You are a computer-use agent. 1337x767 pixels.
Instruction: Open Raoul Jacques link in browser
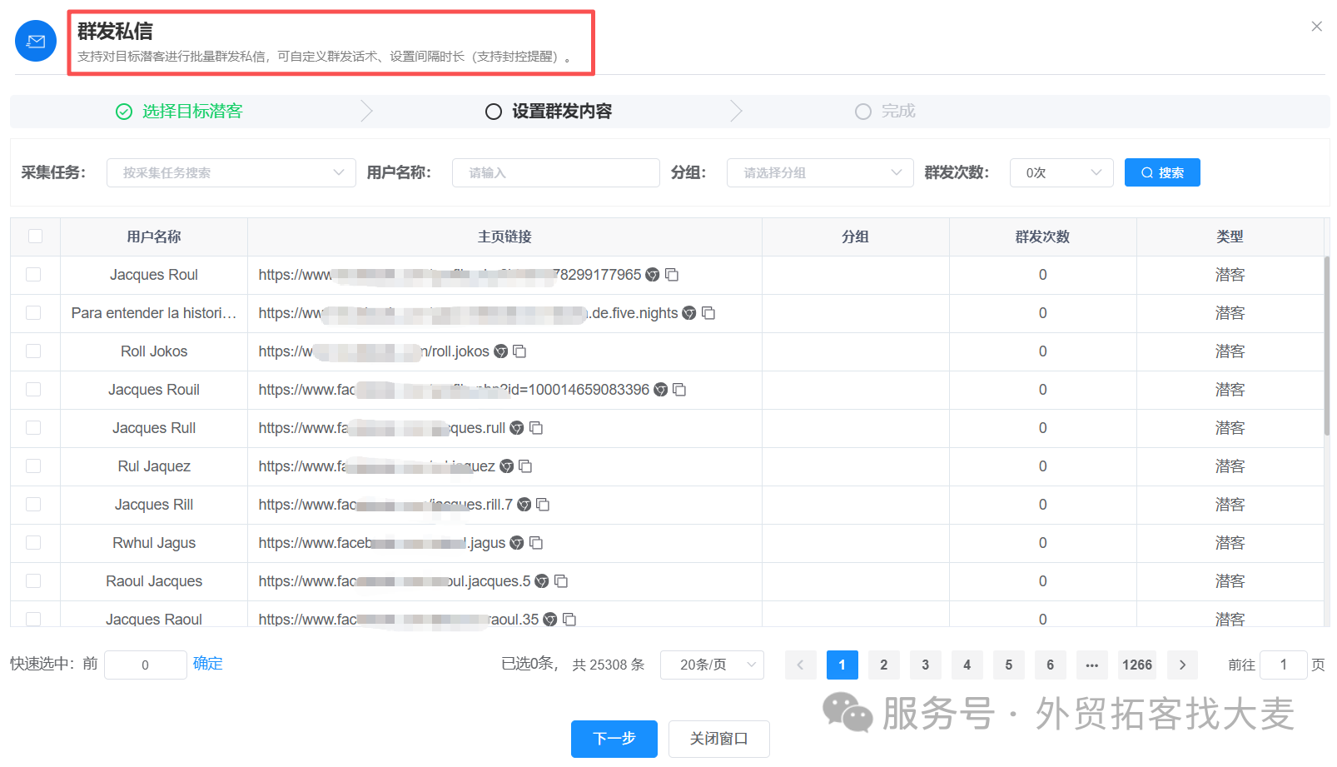(x=542, y=581)
